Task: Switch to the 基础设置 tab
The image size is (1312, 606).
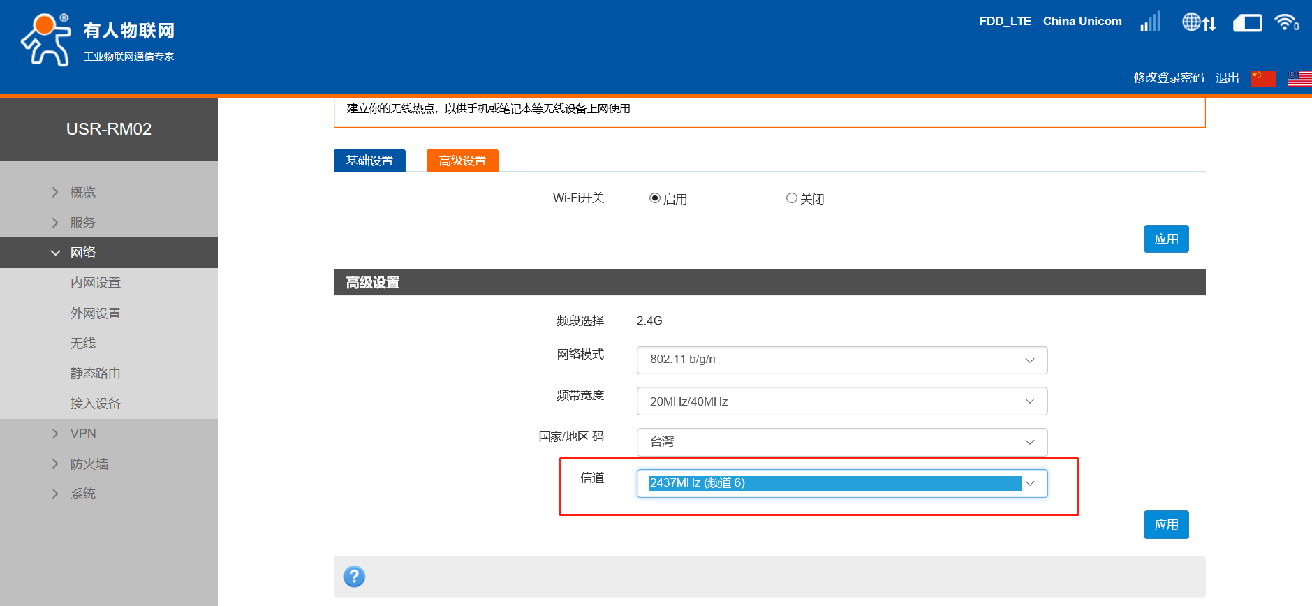Action: pos(369,161)
